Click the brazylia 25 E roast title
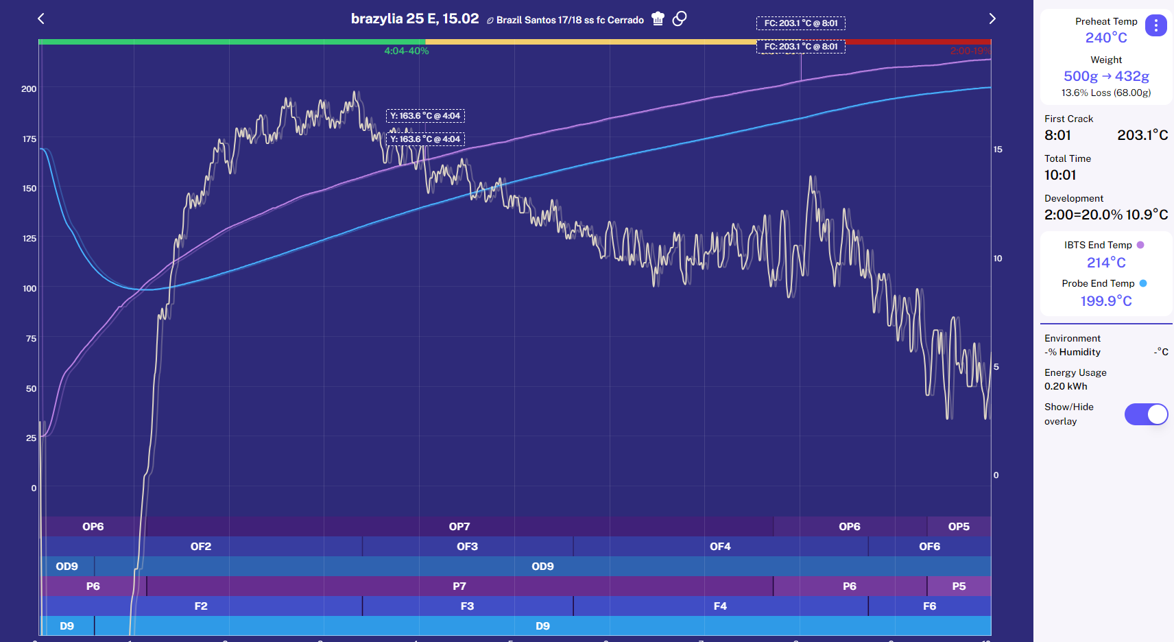1174x642 pixels. click(x=414, y=19)
